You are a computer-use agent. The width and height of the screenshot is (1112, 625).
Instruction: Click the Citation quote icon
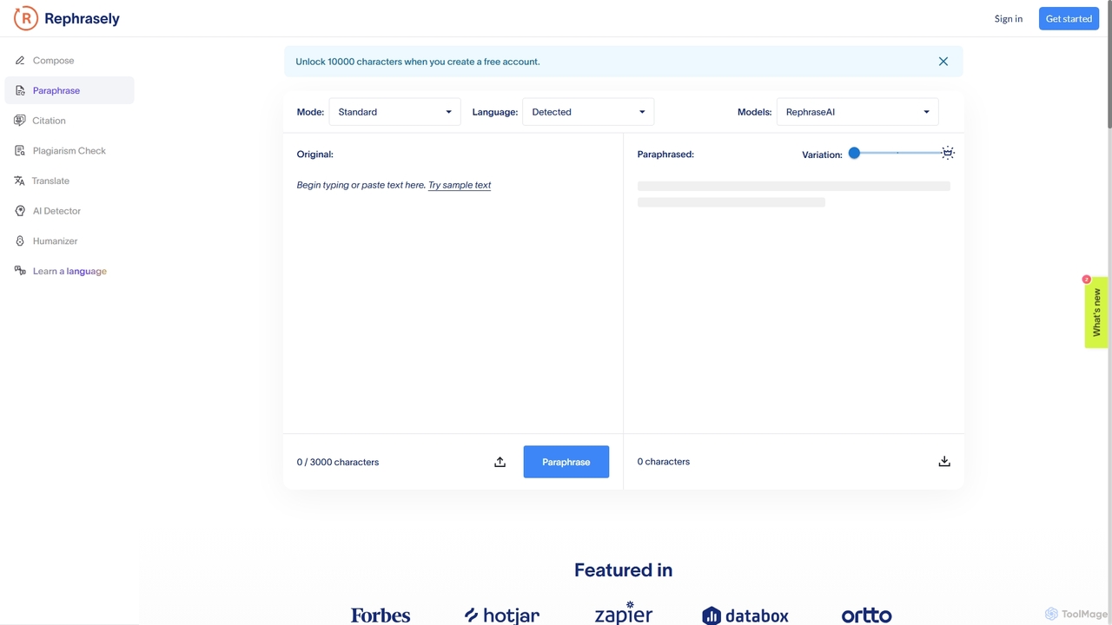[20, 121]
